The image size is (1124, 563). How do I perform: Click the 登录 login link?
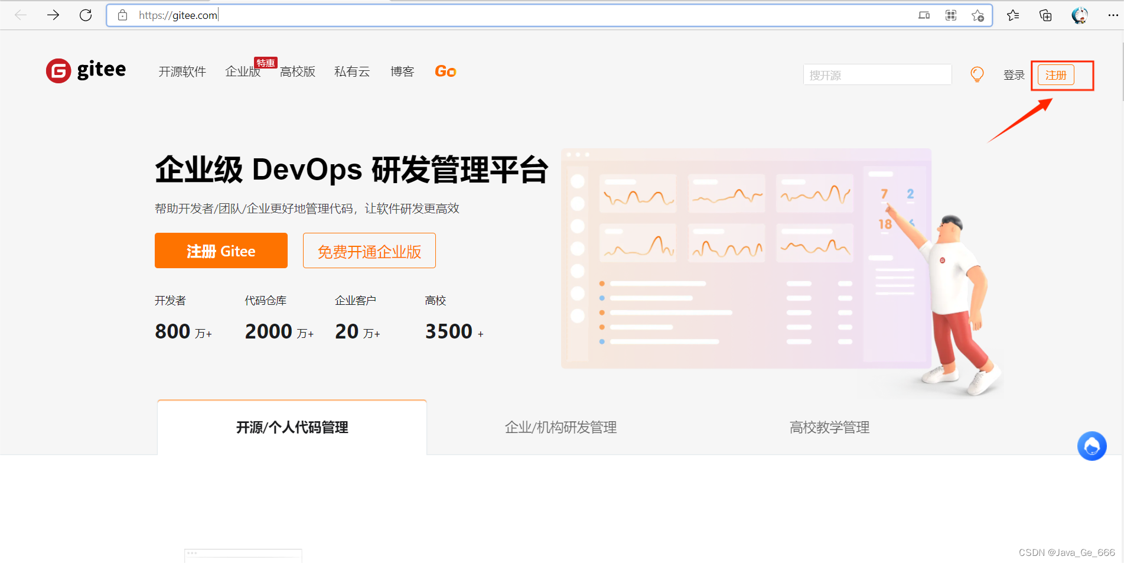1014,75
